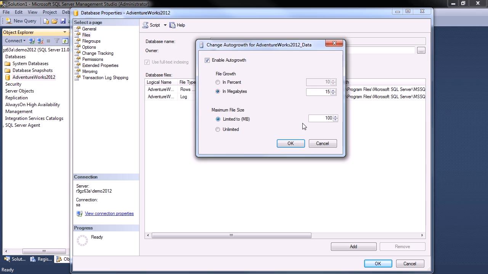Click the Logical Name column header
The image size is (488, 274).
click(161, 82)
